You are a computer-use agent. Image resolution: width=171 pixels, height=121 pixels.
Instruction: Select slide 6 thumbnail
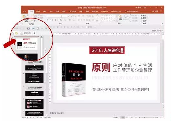click(34, 104)
